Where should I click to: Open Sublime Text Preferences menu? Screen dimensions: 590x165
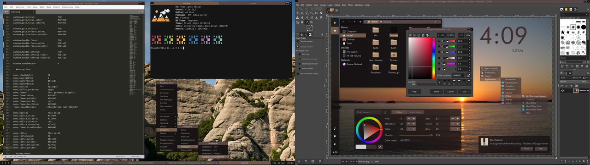point(67,7)
